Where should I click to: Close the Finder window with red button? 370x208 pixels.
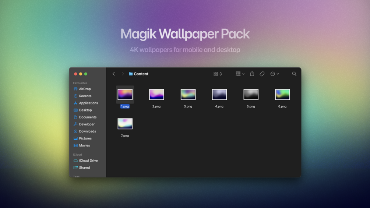[75, 74]
